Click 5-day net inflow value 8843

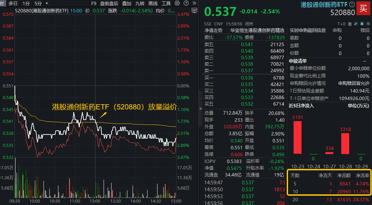[345, 184]
